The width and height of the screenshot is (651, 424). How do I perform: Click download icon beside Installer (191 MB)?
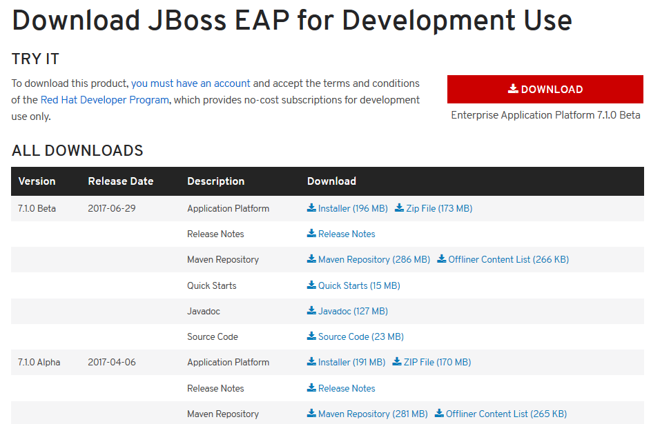(311, 361)
